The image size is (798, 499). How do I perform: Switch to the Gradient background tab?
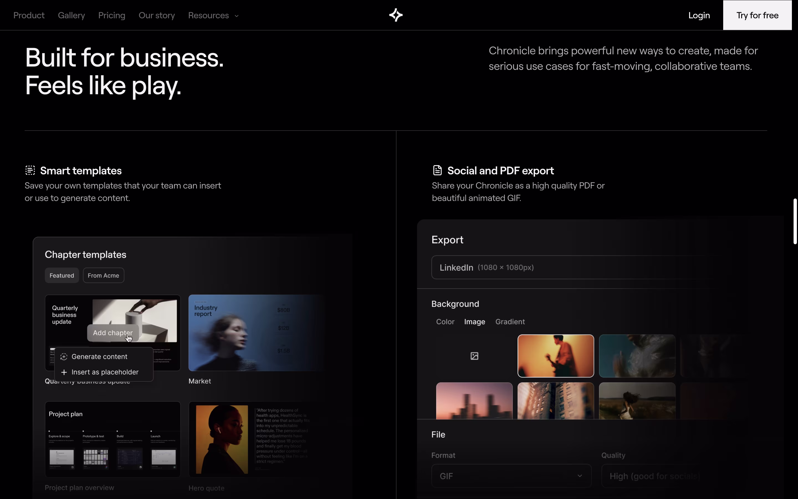pos(510,322)
